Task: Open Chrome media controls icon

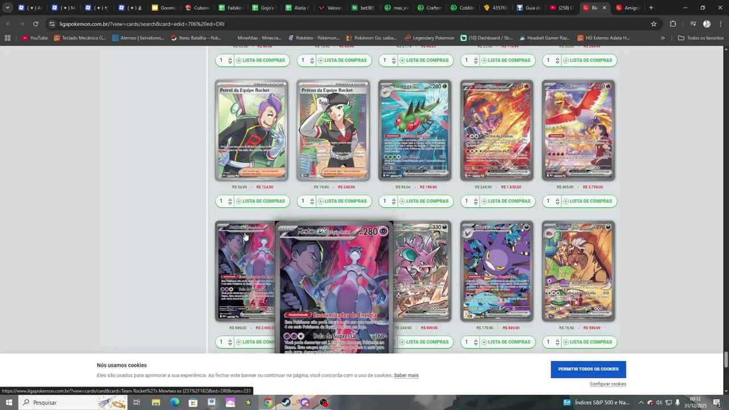Action: tap(693, 24)
